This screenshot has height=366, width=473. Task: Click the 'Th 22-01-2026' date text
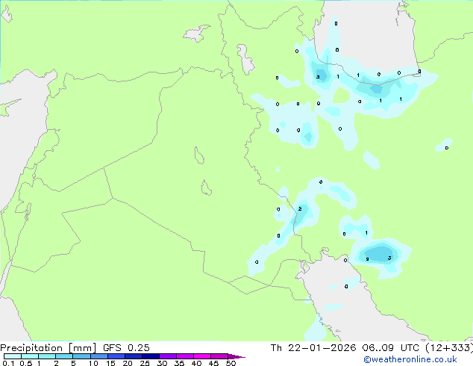pos(313,348)
